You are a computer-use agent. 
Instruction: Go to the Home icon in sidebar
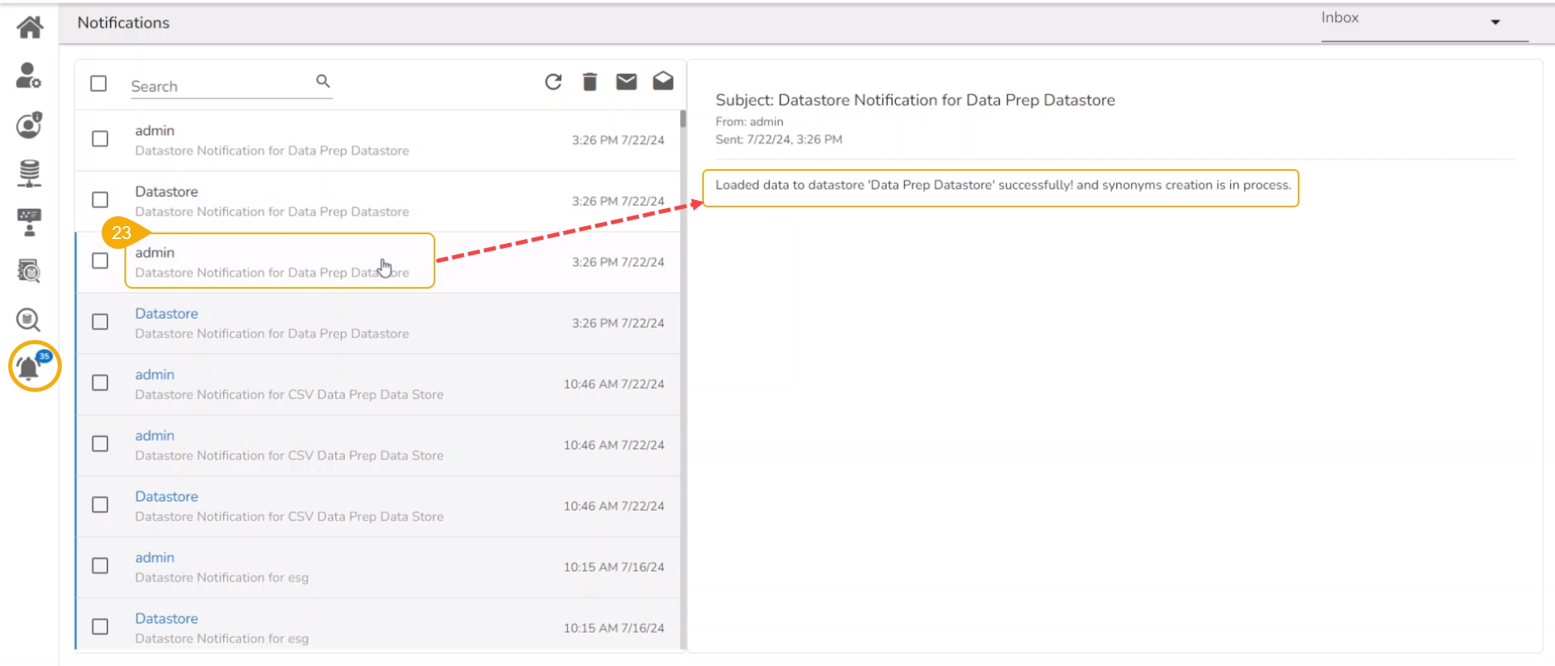coord(30,28)
